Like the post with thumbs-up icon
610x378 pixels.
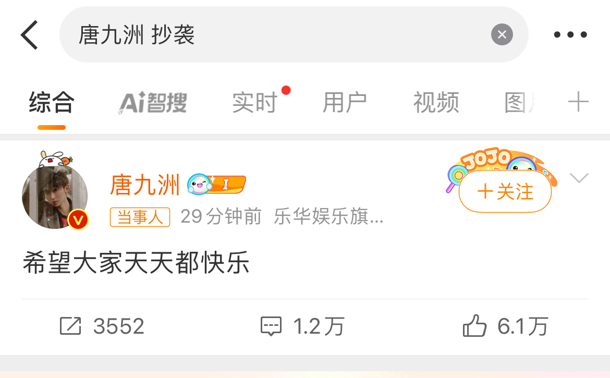pos(474,325)
